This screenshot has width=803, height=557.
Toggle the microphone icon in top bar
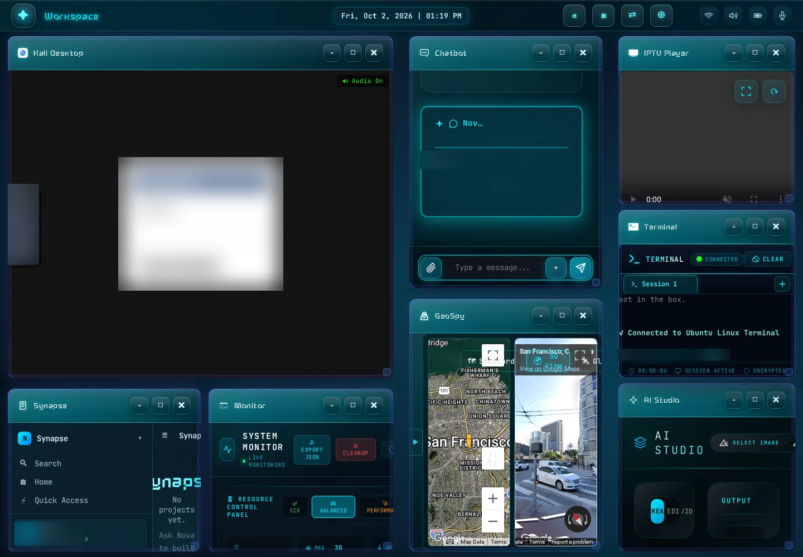pyautogui.click(x=782, y=16)
